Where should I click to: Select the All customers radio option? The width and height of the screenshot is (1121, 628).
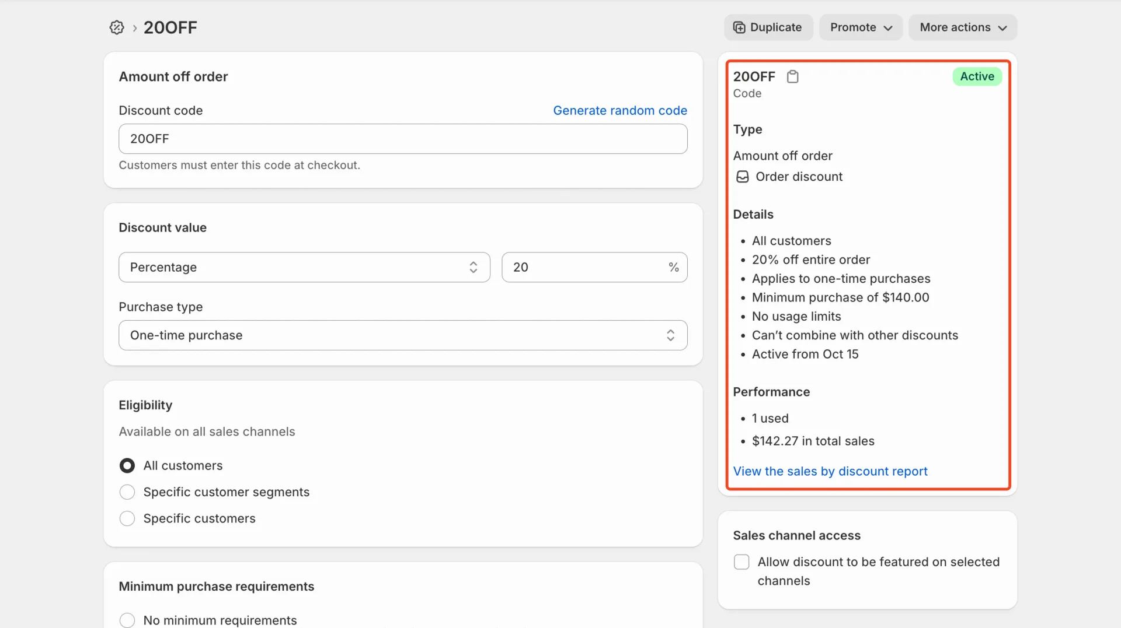[127, 465]
